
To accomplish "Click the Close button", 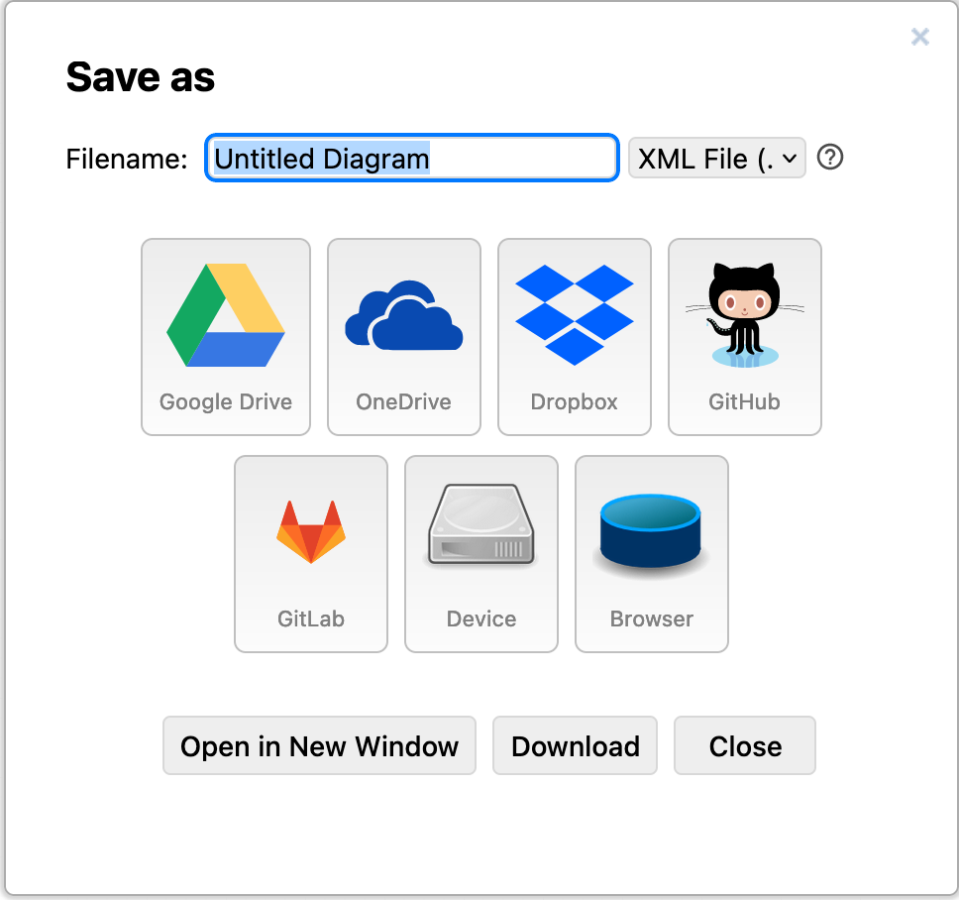I will 744,745.
